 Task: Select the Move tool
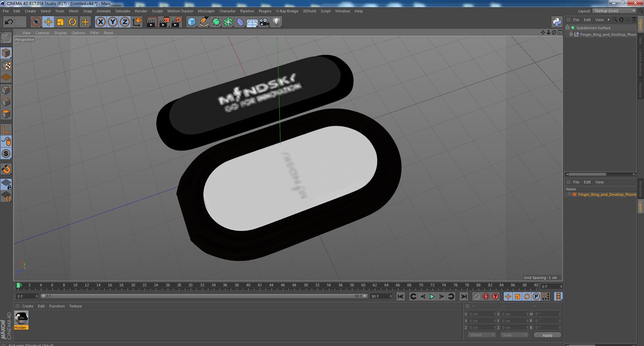[48, 22]
